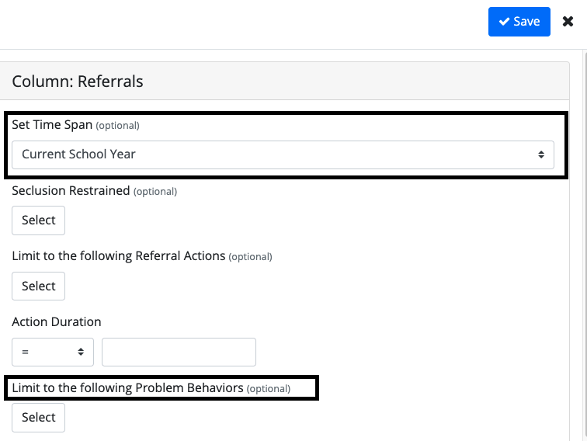587x441 pixels.
Task: Click the (optional) hint beside Seclusion Restrained
Action: point(155,191)
